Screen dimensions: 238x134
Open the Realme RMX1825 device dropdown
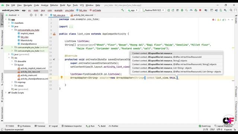coord(153,10)
